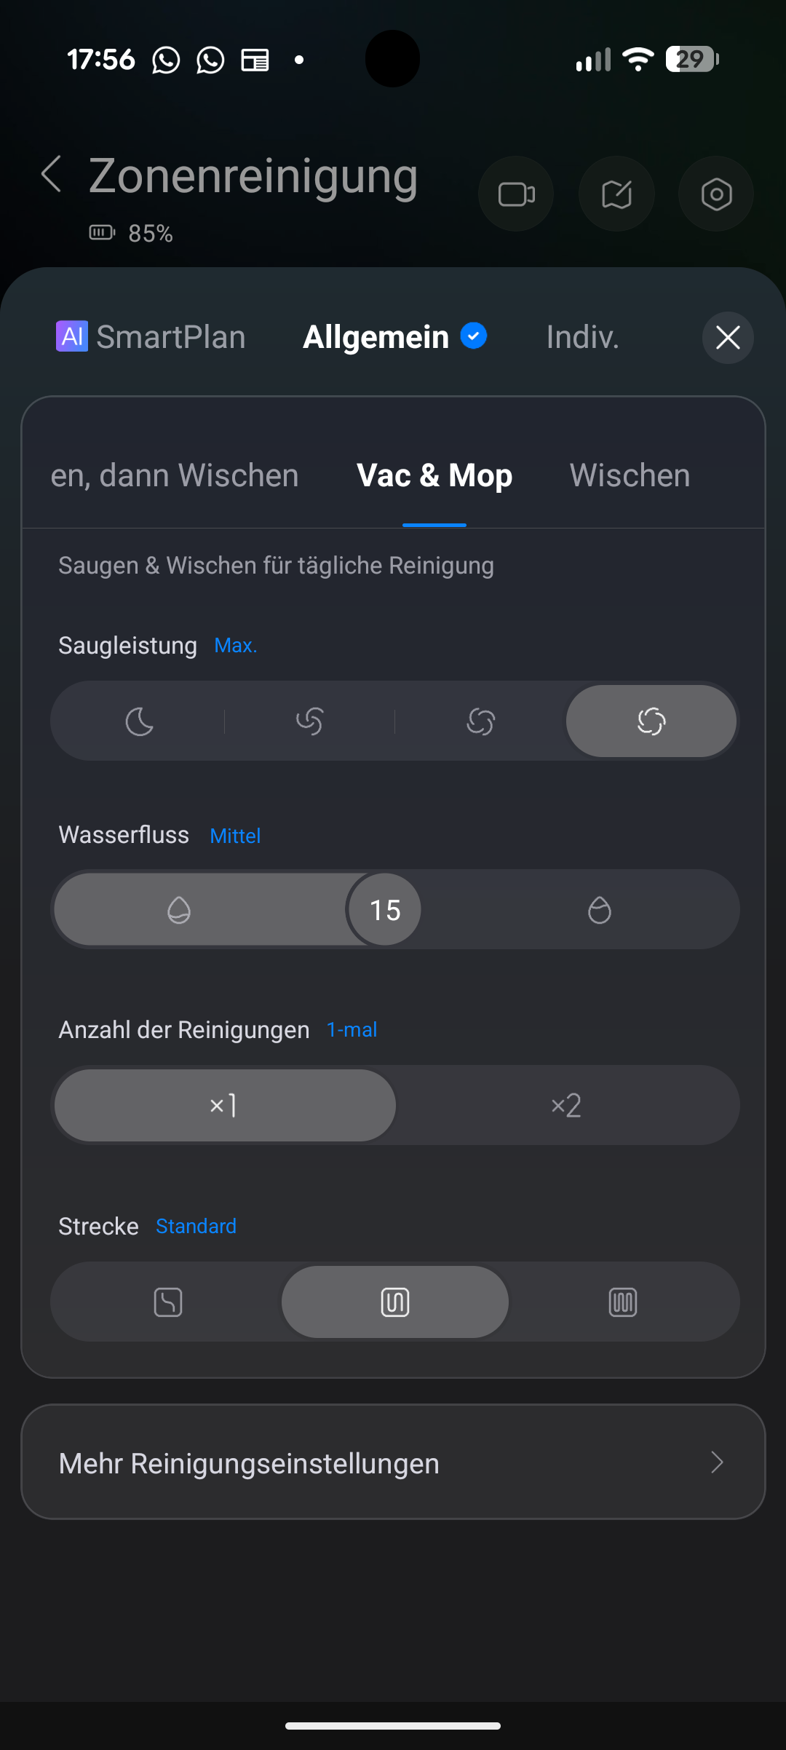This screenshot has height=1750, width=786.
Task: Close the cleaning settings panel
Action: (728, 338)
